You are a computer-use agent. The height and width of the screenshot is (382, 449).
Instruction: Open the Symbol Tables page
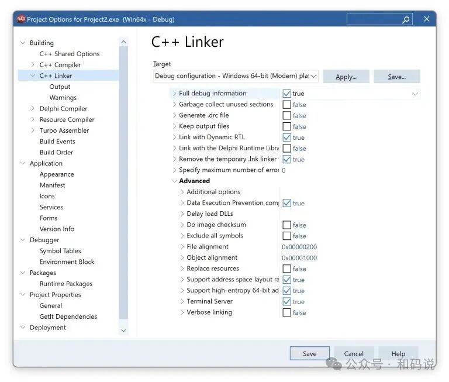60,251
